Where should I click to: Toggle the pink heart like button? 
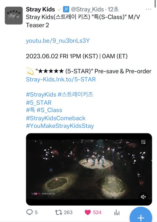tap(88, 213)
